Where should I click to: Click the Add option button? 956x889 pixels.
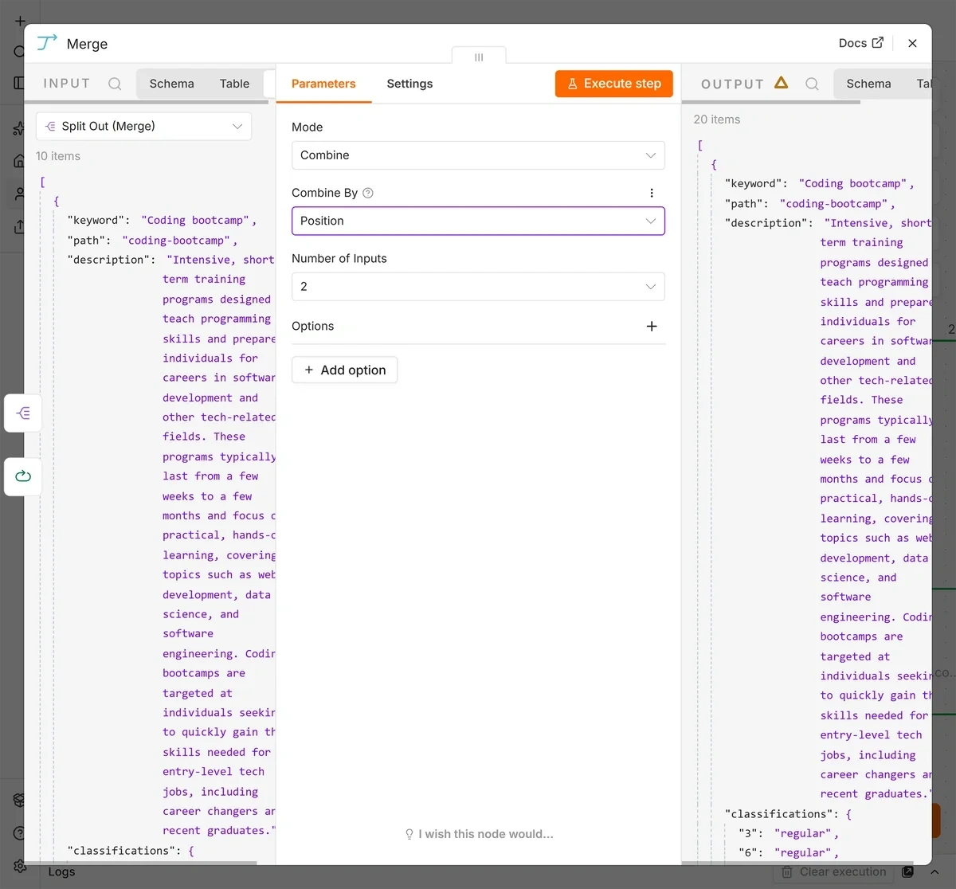point(344,370)
